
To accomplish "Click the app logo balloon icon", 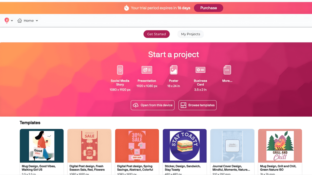I will [x=7, y=21].
